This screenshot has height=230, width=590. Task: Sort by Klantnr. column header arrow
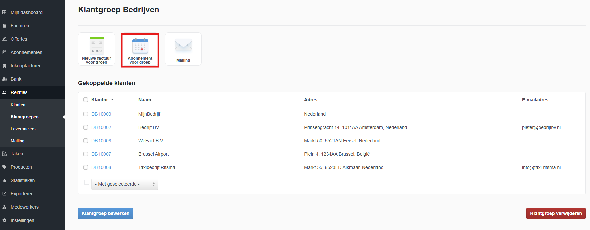(112, 100)
